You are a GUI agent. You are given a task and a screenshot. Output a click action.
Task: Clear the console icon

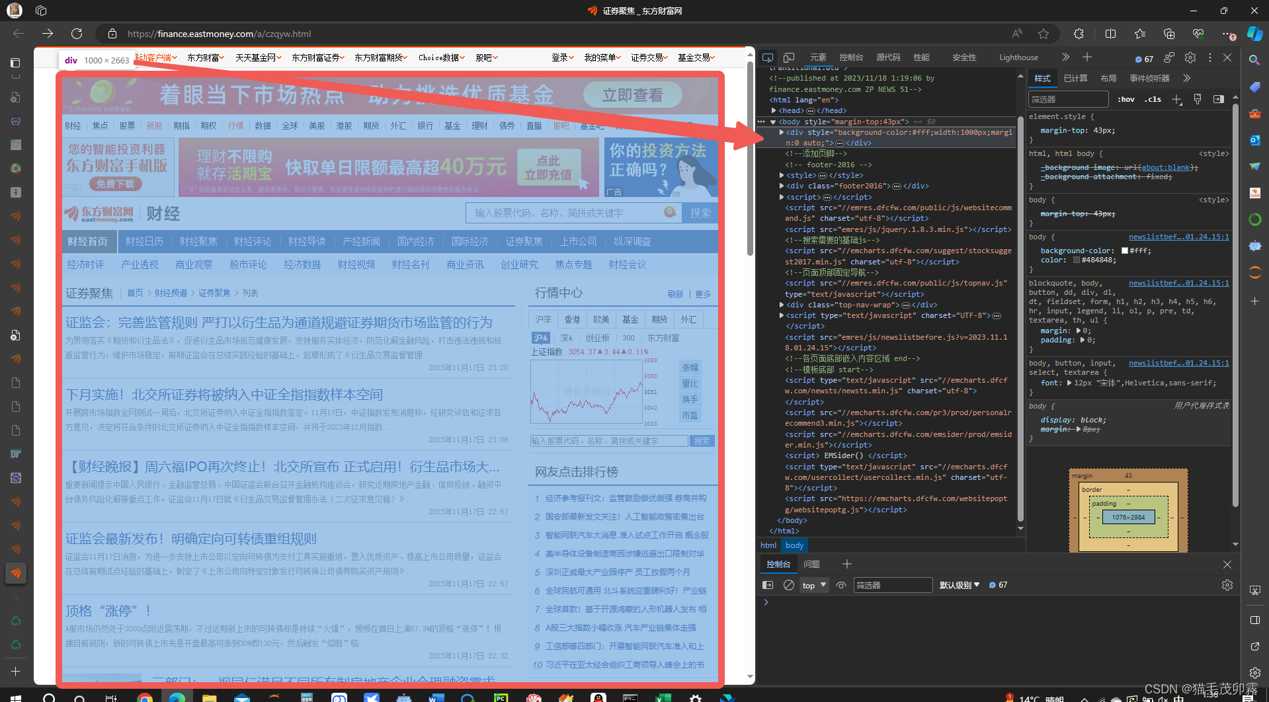(789, 585)
